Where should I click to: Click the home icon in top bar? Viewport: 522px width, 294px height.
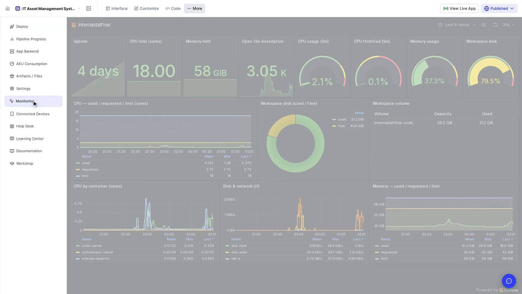(8, 8)
